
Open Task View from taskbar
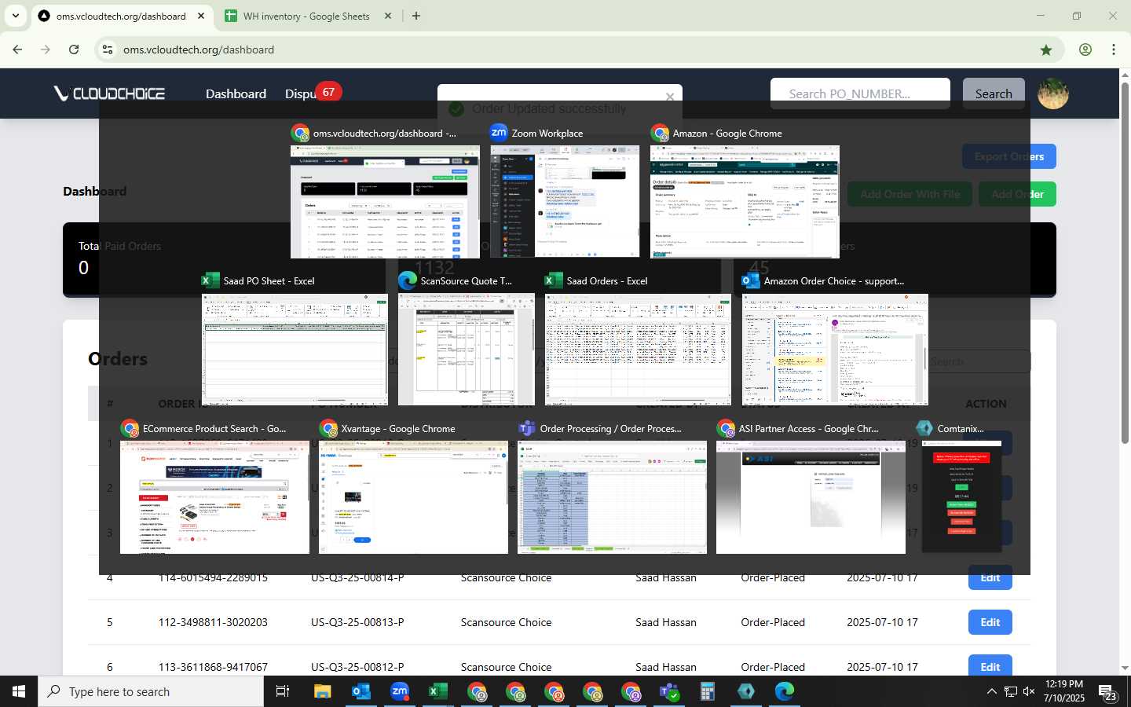point(283,691)
